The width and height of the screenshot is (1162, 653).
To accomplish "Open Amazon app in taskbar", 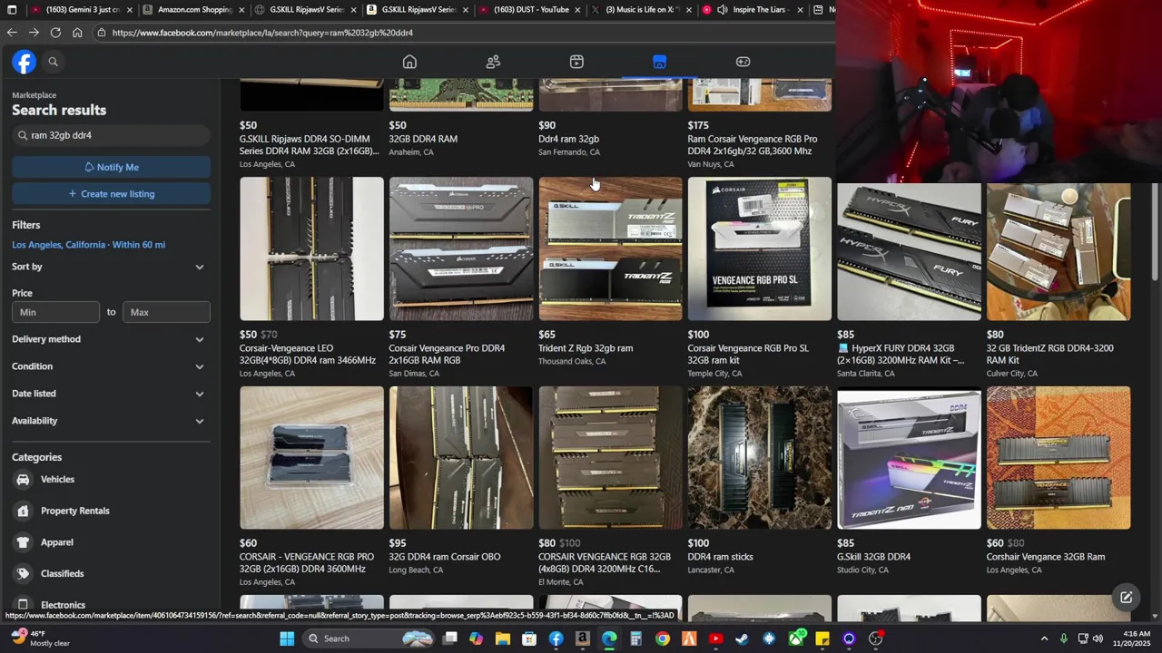I will click(x=582, y=638).
